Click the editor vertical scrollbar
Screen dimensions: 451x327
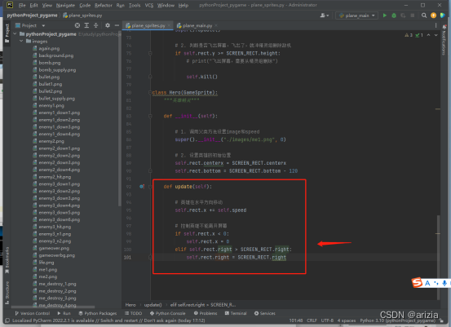click(x=438, y=257)
